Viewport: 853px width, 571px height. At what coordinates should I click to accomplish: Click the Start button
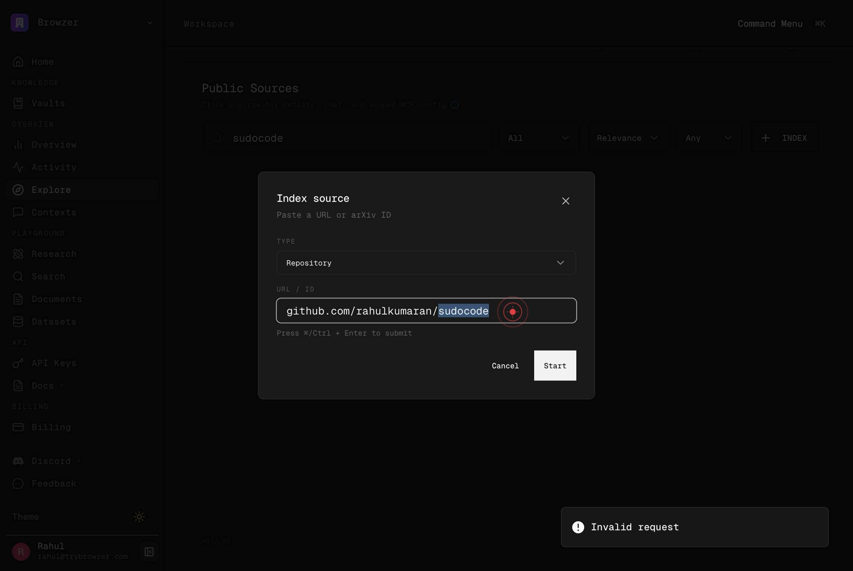pyautogui.click(x=555, y=365)
